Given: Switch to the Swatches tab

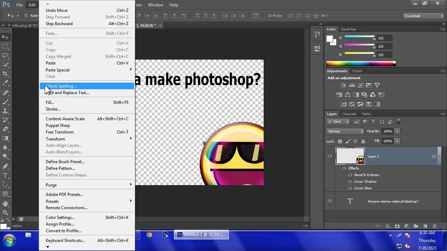Looking at the screenshot, I should 348,29.
